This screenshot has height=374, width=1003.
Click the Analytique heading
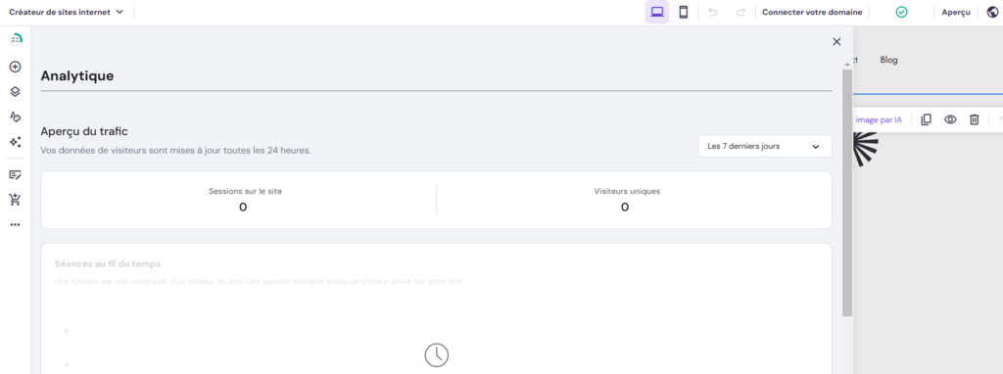pos(77,75)
